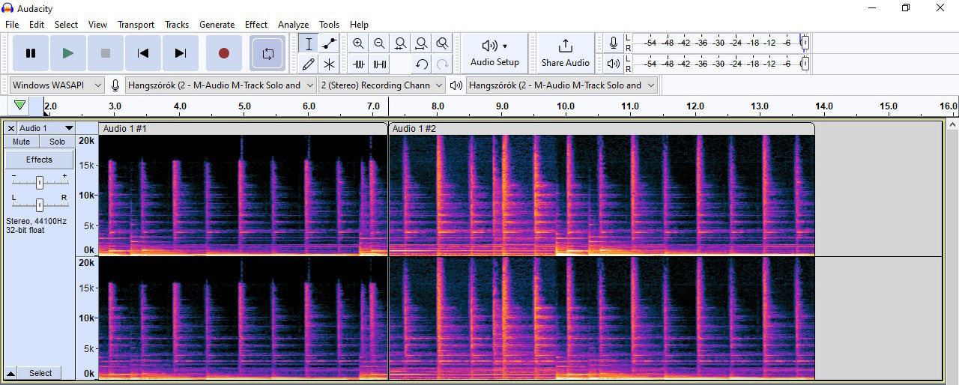
Task: Click the record meter microphone icon
Action: [614, 43]
